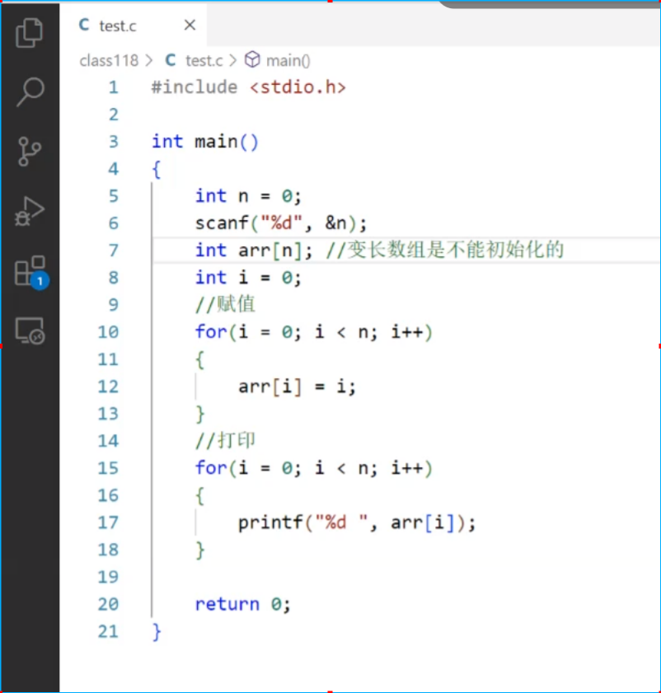Click the comment '//变长数组是不能初始化的'

click(x=445, y=251)
